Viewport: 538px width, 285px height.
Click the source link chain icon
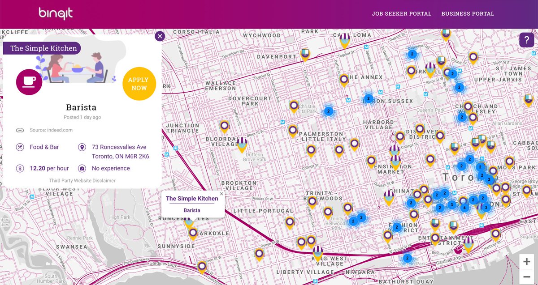(20, 130)
